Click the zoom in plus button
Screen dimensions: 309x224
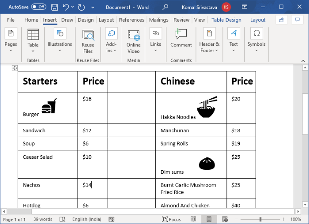pyautogui.click(x=283, y=219)
